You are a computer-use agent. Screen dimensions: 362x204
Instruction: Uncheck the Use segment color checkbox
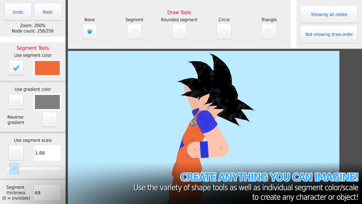[x=16, y=68]
